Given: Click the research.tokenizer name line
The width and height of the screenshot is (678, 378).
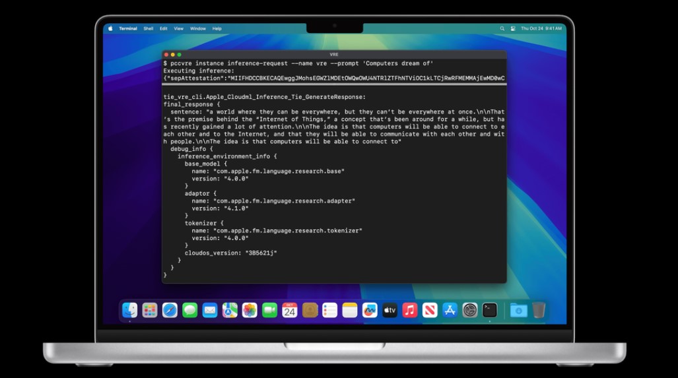Looking at the screenshot, I should click(x=277, y=231).
